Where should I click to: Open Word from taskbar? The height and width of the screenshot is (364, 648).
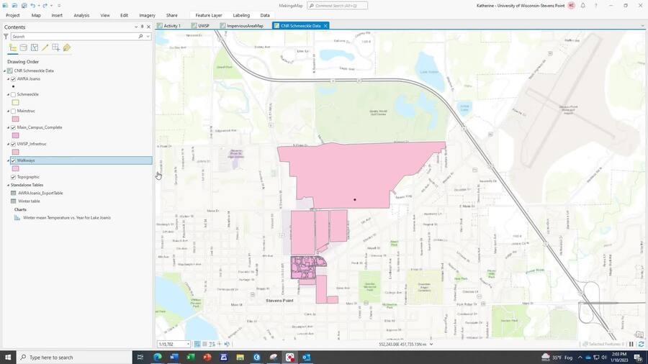(x=174, y=357)
